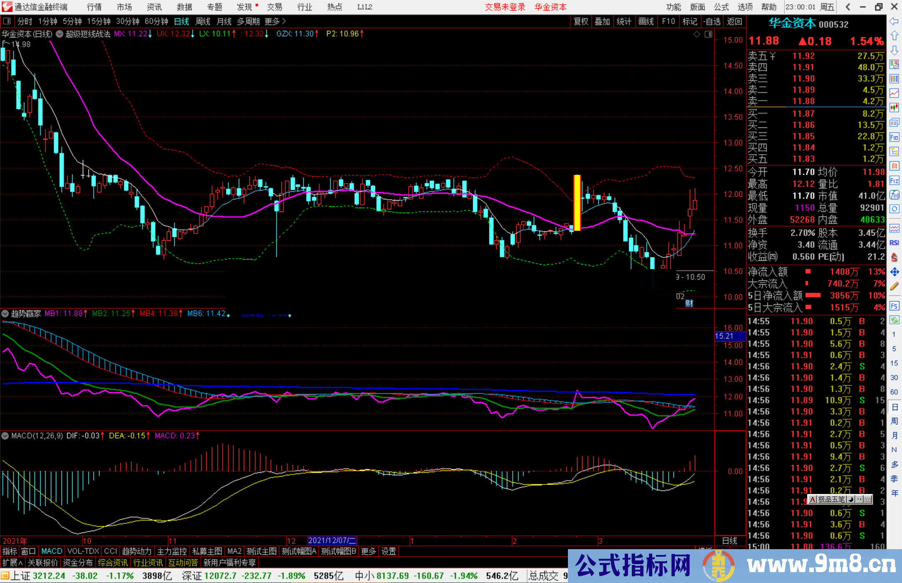Click the RSI indicator sidebar icon
Viewport: 902px width, 583px height.
click(x=894, y=243)
